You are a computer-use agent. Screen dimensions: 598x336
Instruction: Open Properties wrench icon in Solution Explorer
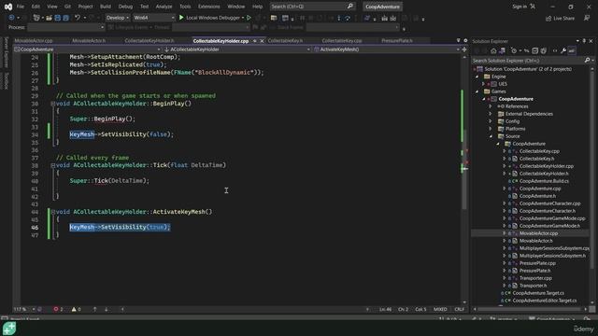click(563, 50)
